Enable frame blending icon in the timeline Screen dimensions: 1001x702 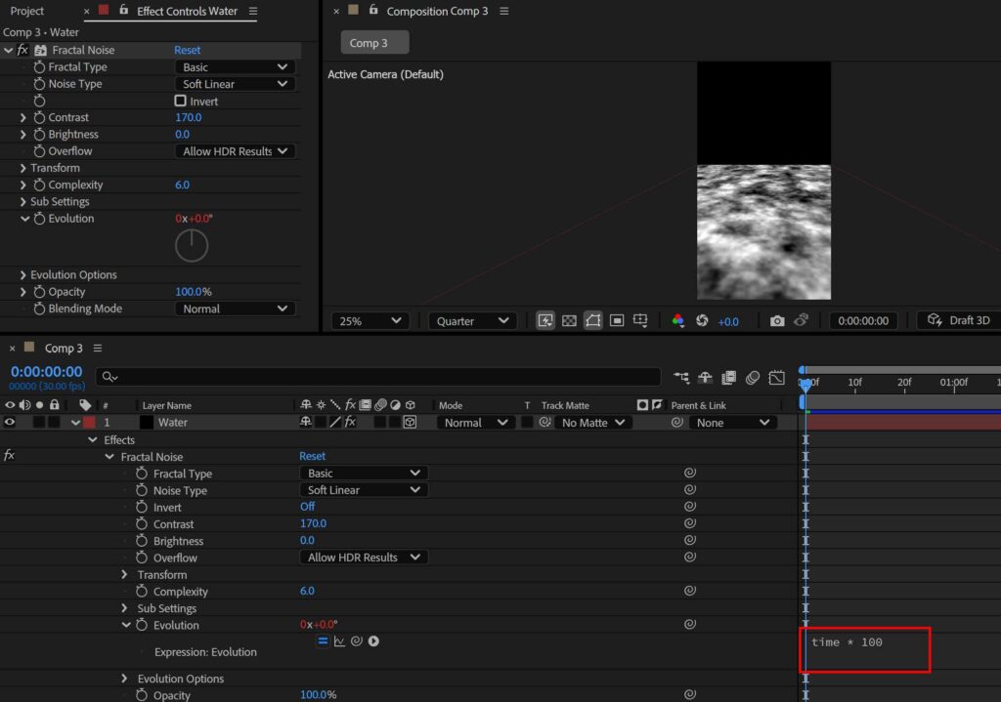click(x=728, y=378)
